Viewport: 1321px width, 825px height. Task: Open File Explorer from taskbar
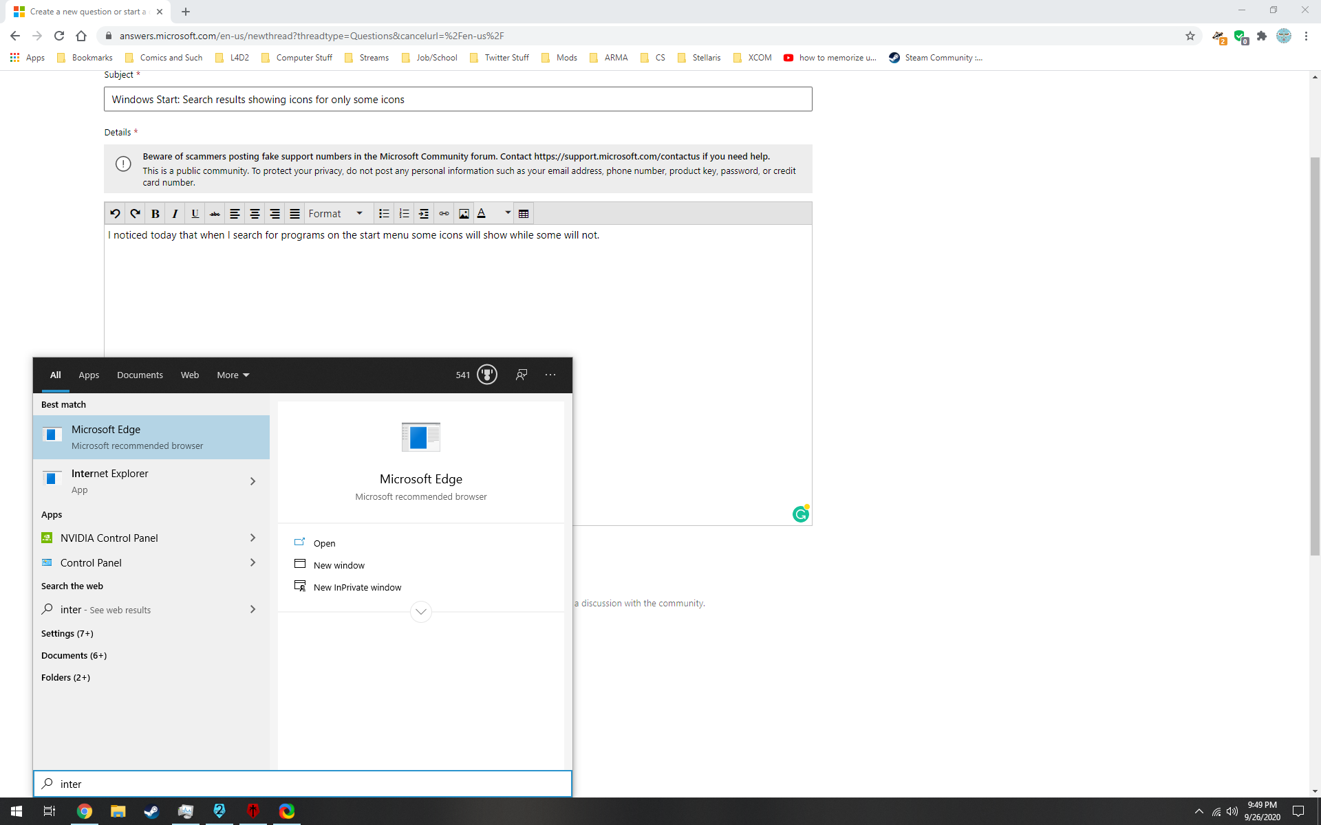118,811
